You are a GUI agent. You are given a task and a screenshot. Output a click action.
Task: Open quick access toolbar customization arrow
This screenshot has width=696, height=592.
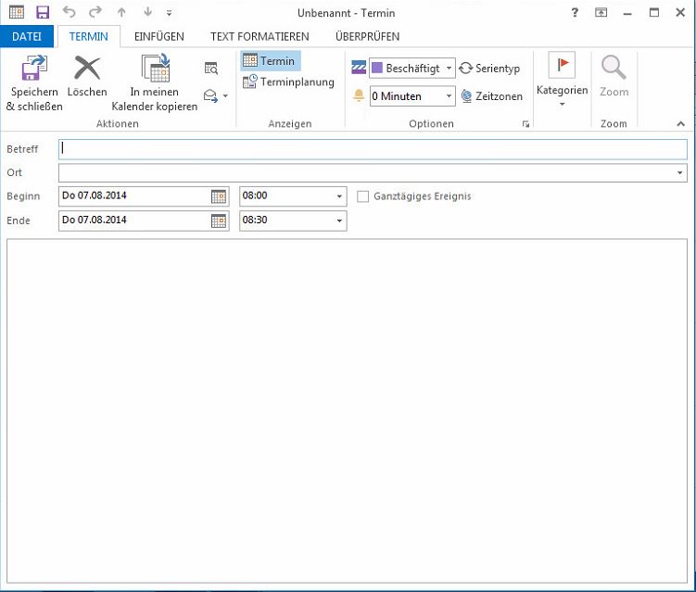click(169, 13)
